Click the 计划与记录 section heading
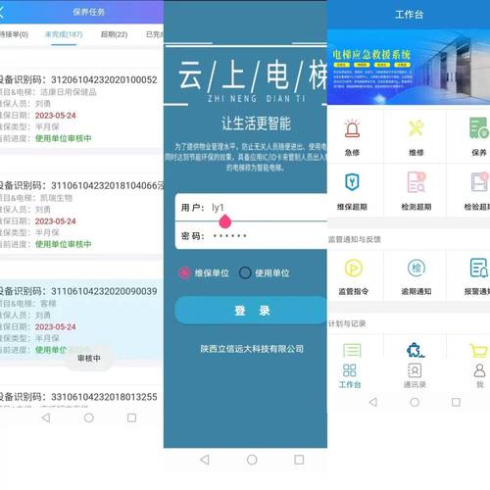The height and width of the screenshot is (490, 490). [347, 323]
